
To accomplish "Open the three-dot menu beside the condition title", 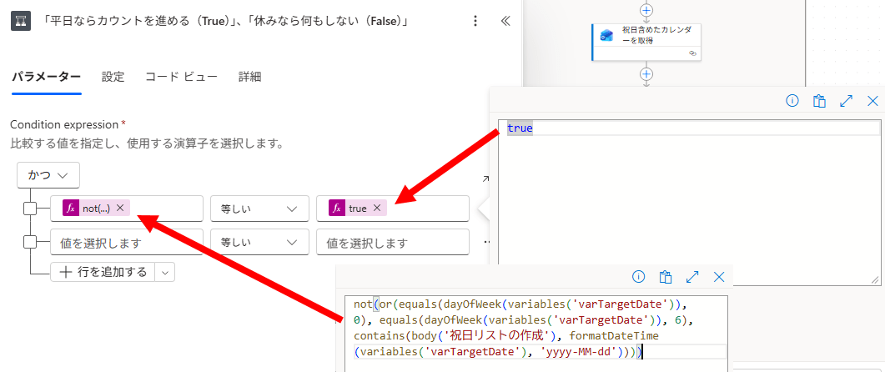I will pos(475,21).
